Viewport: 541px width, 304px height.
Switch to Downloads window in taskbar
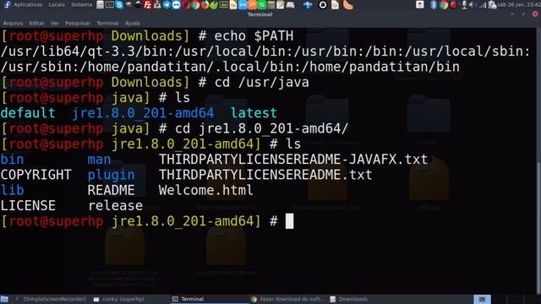349,299
